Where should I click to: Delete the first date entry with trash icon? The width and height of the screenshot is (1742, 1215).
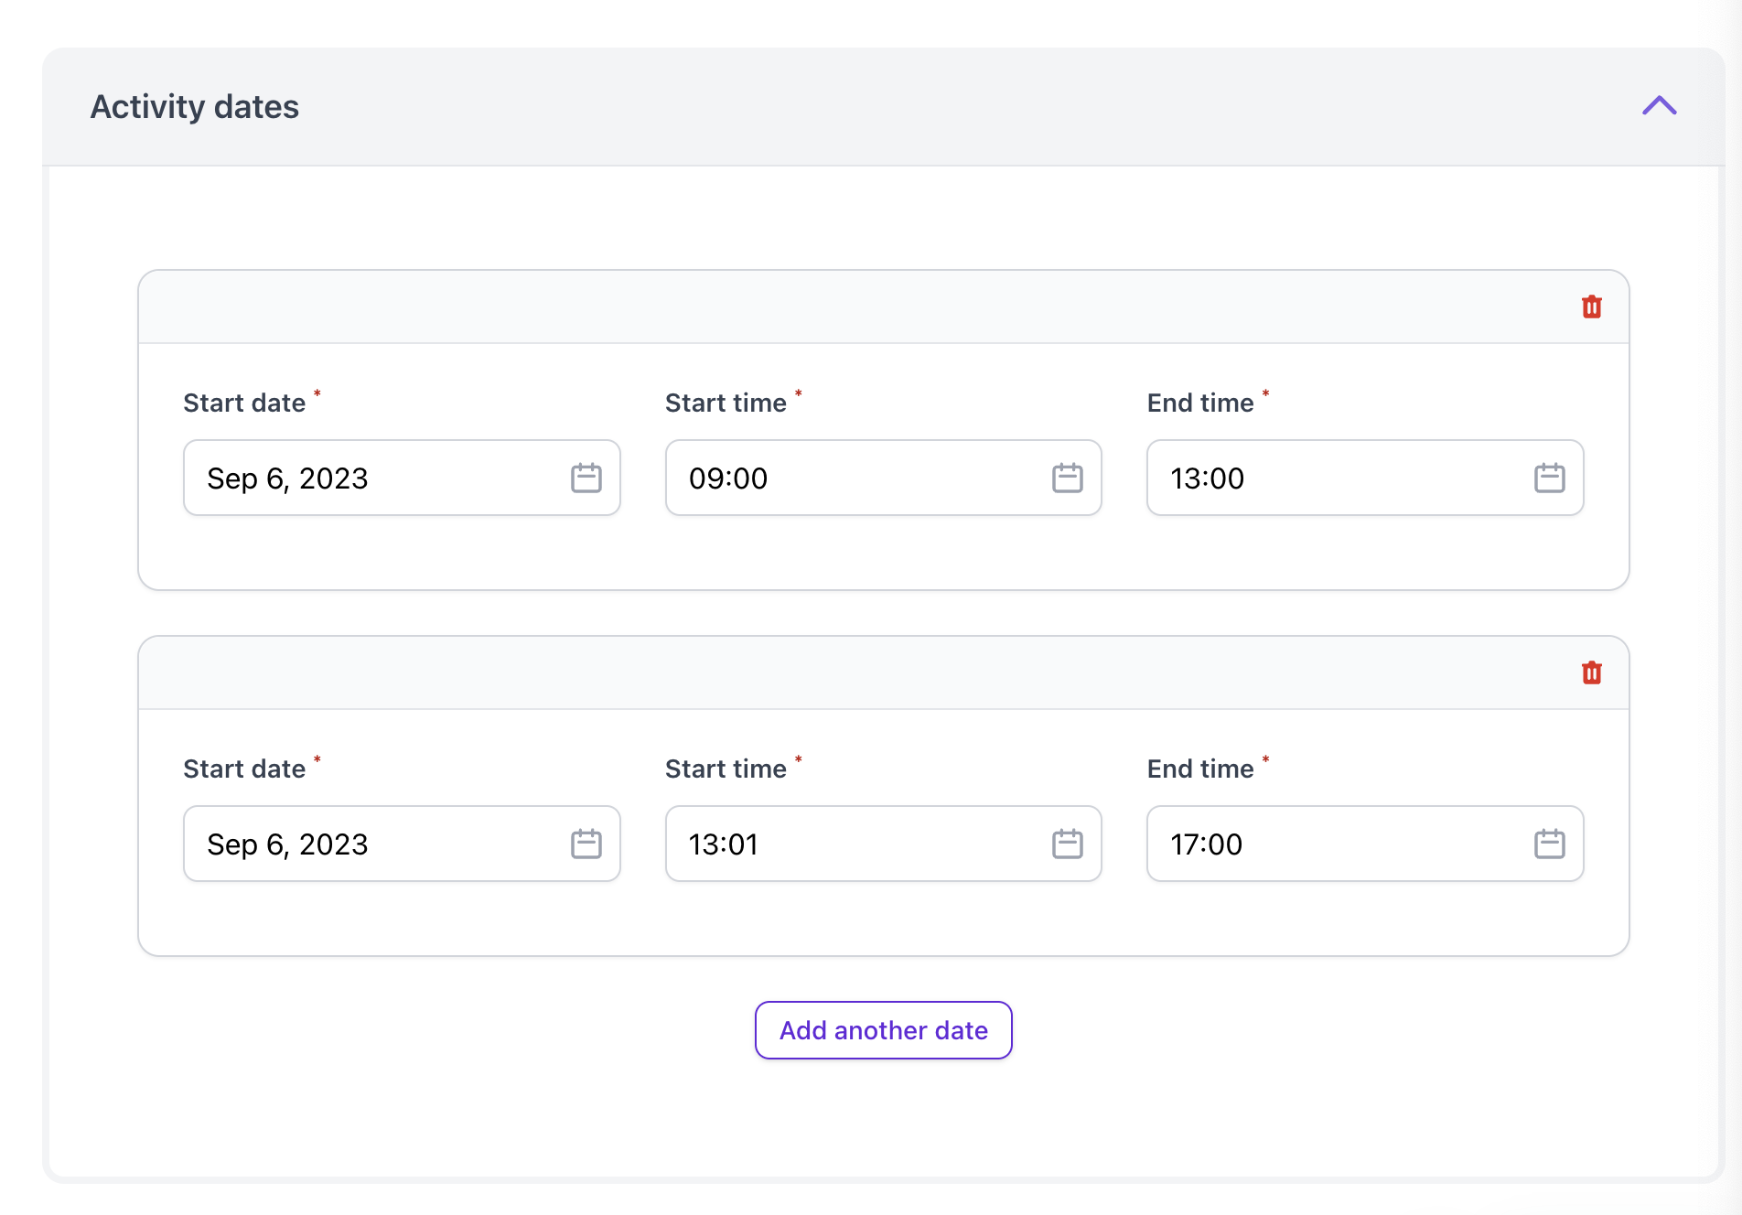pos(1591,306)
